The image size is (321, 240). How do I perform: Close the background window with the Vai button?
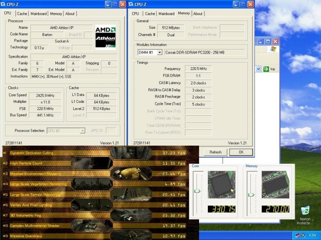275,42
